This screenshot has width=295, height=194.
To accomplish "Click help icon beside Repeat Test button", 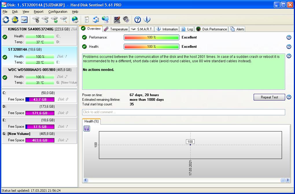I will pos(289,97).
